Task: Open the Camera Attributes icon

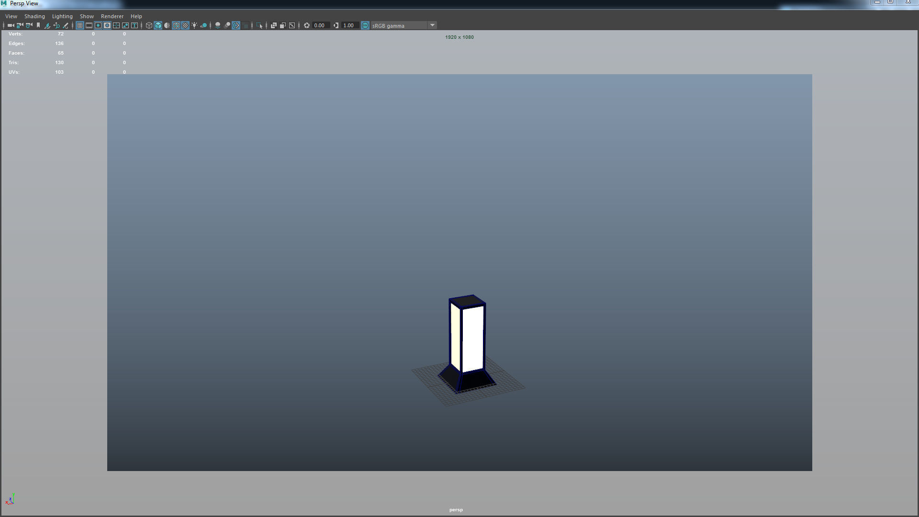Action: click(29, 25)
